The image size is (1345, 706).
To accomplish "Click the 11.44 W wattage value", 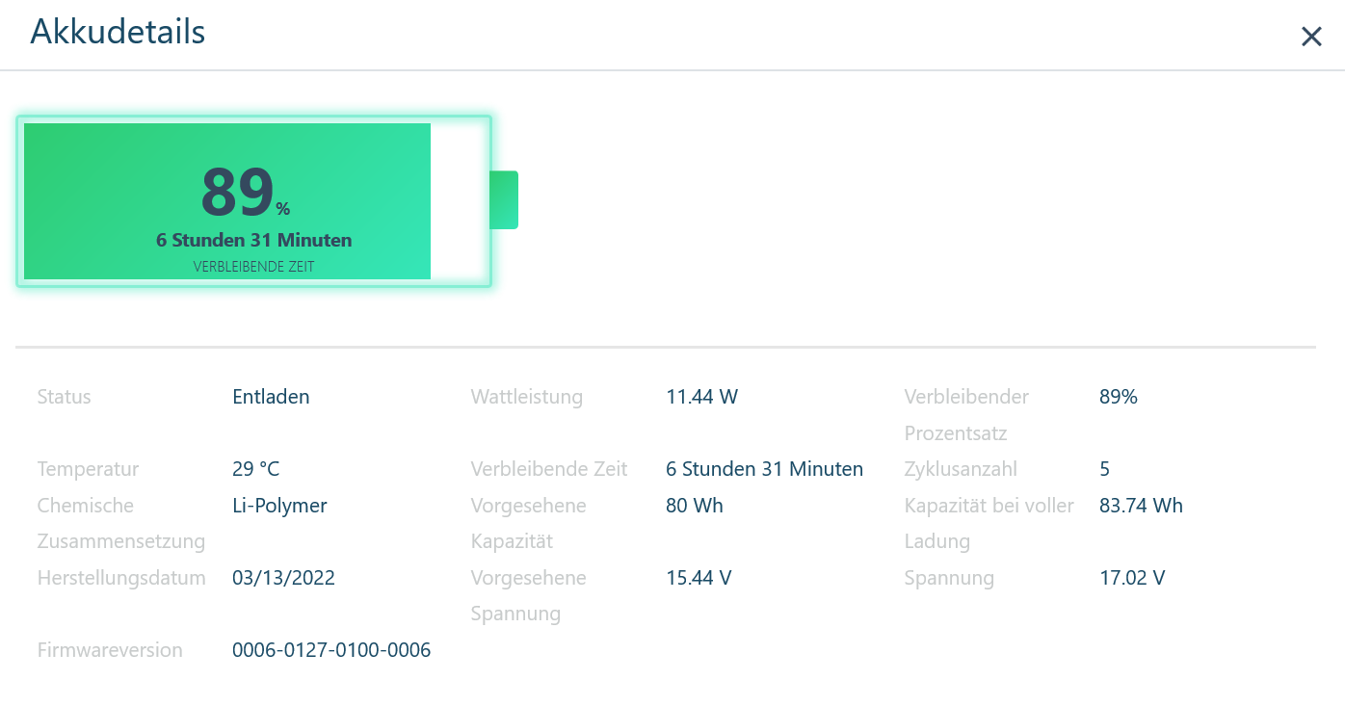I will (x=701, y=397).
